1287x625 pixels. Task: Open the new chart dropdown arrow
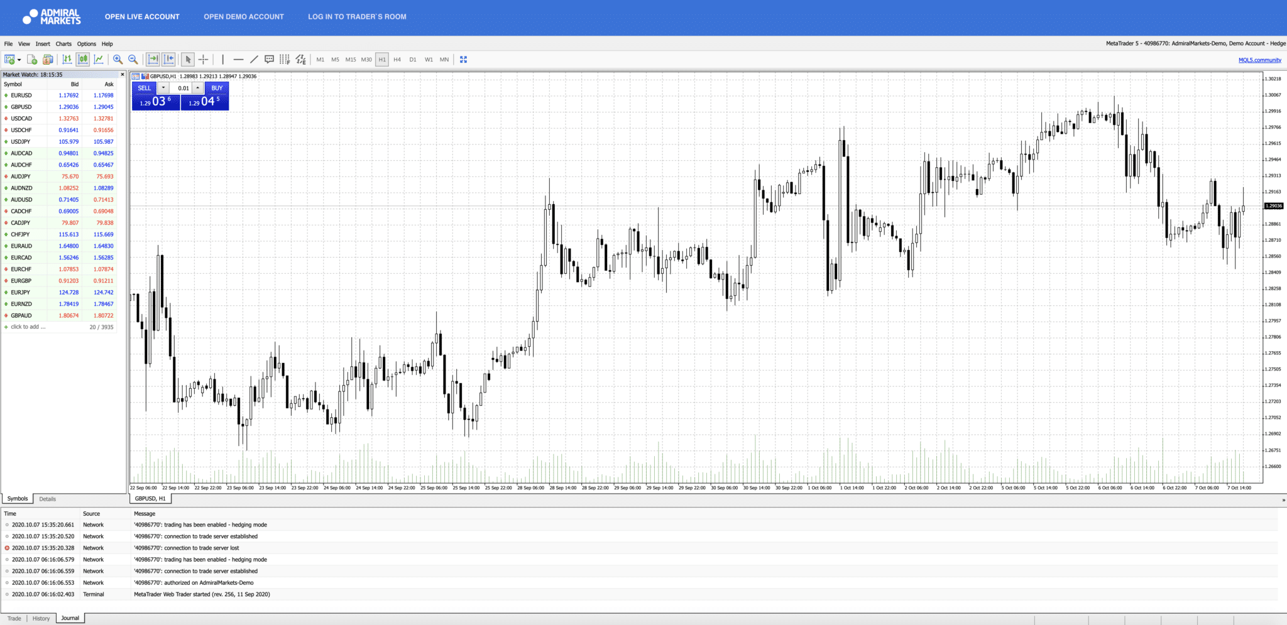point(19,60)
